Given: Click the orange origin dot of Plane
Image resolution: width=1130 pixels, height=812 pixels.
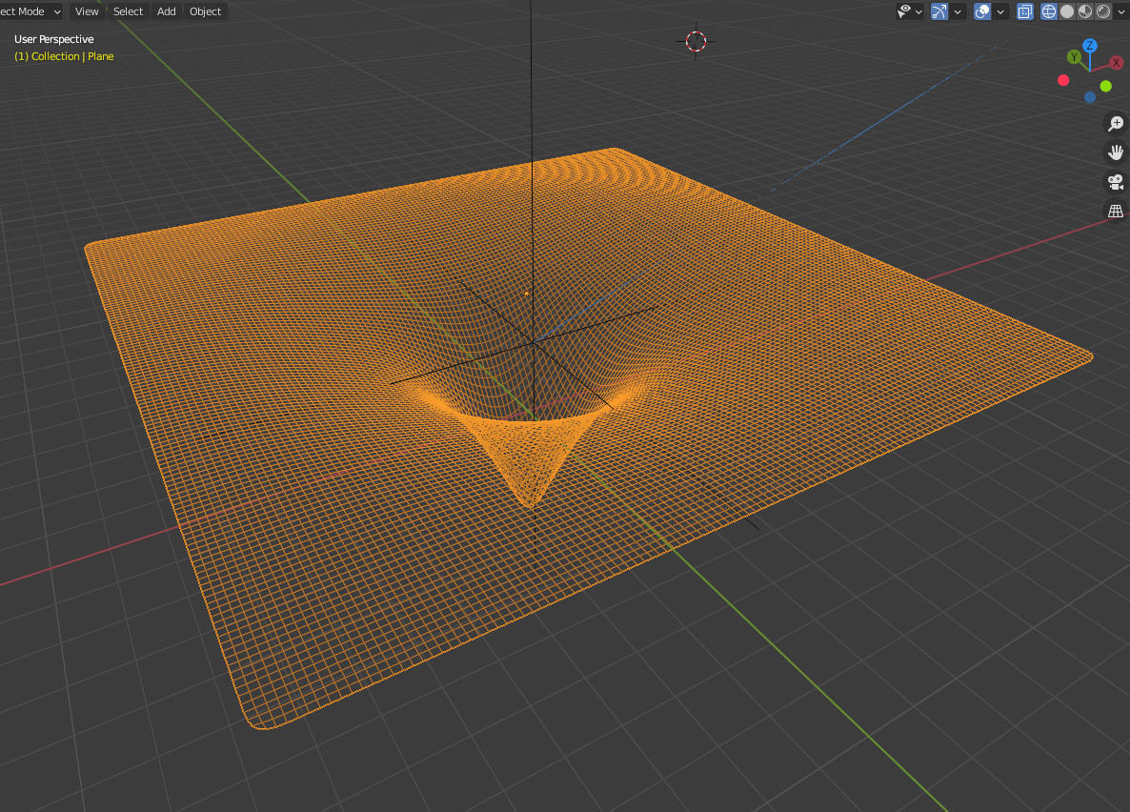Looking at the screenshot, I should pyautogui.click(x=527, y=294).
